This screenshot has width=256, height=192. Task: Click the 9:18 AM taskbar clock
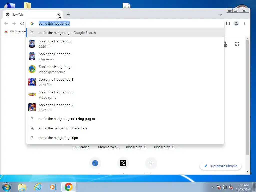pyautogui.click(x=243, y=187)
